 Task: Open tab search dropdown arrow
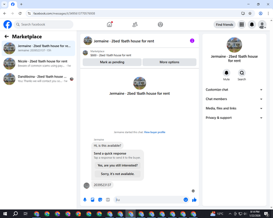4,4
